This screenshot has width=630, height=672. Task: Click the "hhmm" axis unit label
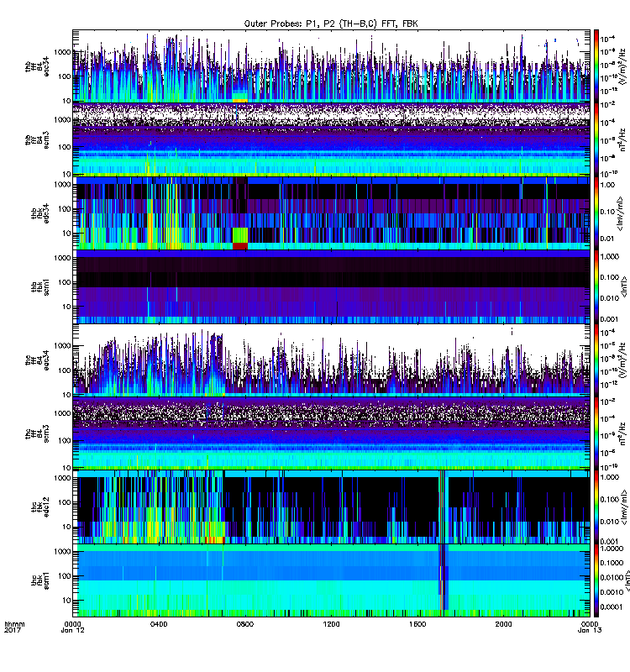pos(14,624)
